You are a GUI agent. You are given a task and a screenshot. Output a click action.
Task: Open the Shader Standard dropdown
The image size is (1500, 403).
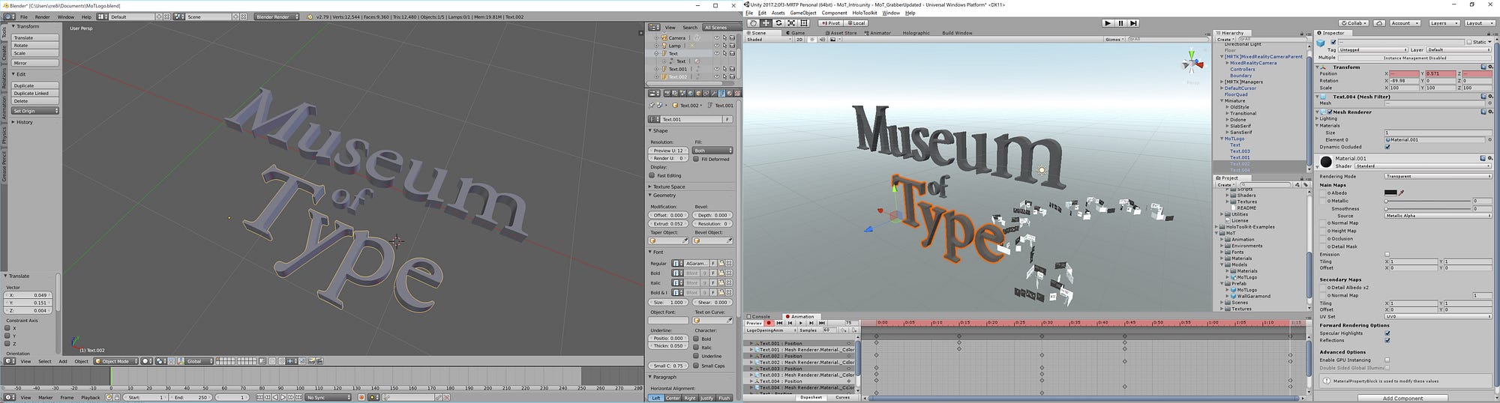1423,166
